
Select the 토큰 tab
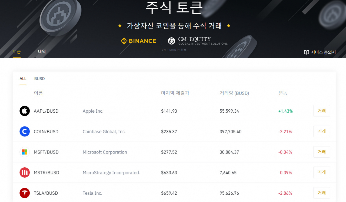[x=17, y=51]
